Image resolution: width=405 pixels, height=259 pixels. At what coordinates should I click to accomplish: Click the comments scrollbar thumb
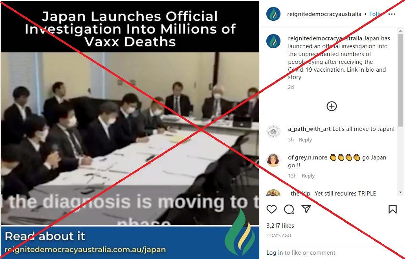click(x=400, y=80)
